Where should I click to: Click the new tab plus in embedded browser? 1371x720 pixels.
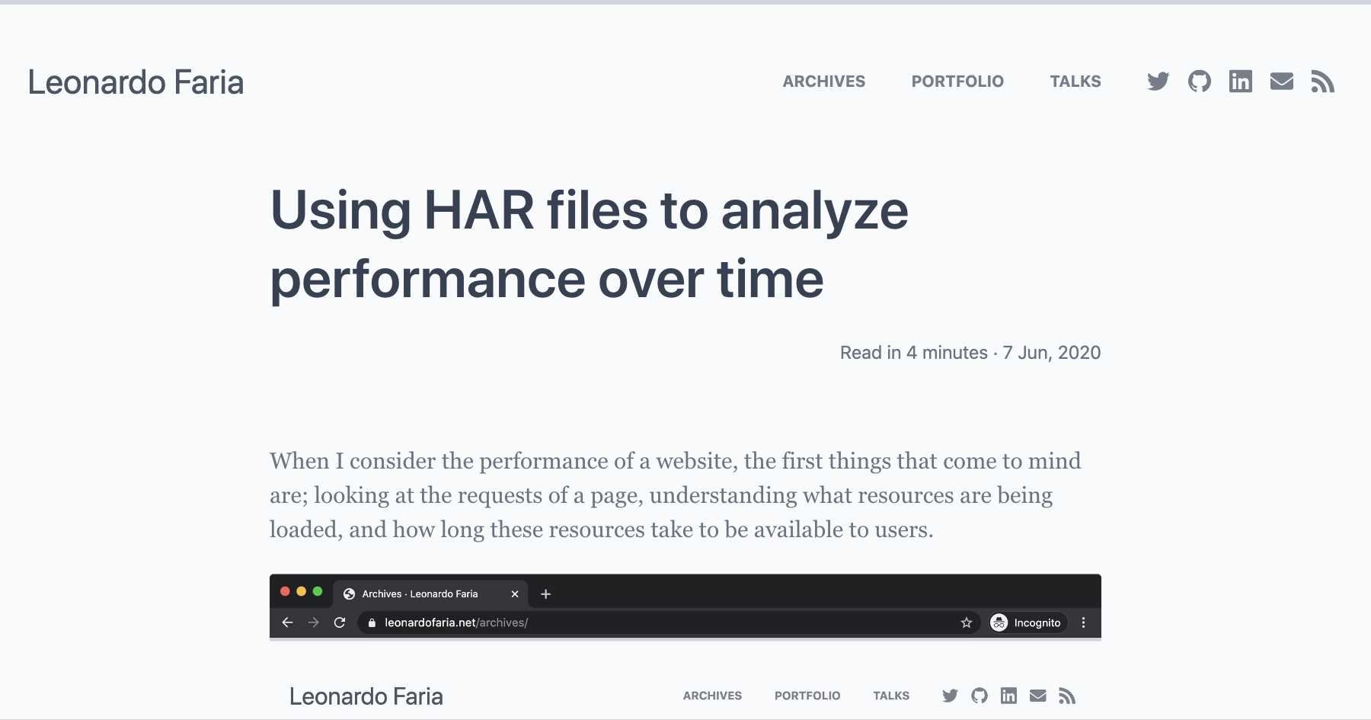[545, 594]
